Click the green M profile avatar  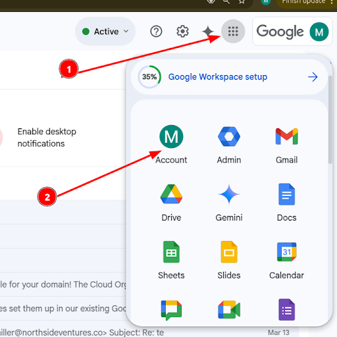(319, 32)
